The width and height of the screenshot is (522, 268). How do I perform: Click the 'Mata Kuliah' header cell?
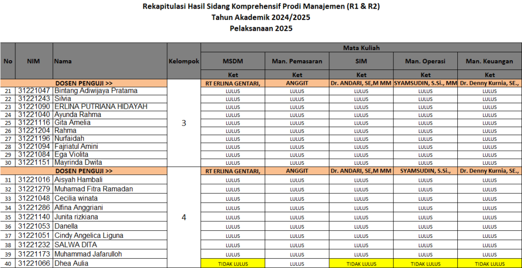(361, 47)
